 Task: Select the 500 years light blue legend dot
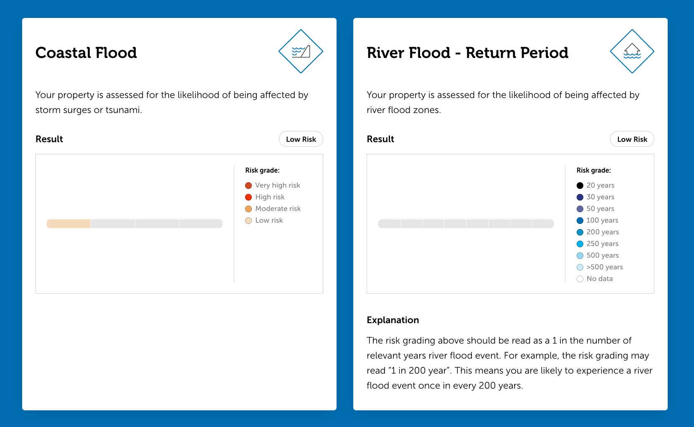(x=580, y=255)
